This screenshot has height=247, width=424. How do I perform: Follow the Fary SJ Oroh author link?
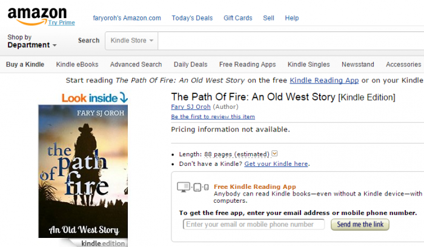coord(191,107)
